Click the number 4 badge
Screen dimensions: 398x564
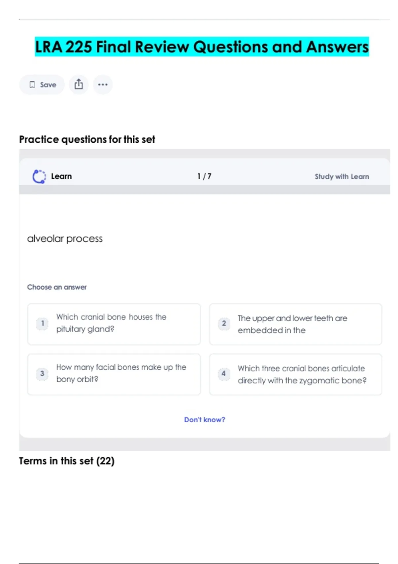click(224, 374)
